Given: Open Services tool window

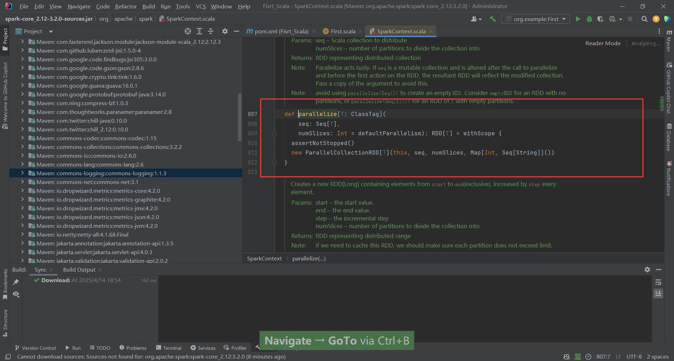Looking at the screenshot, I should point(203,348).
